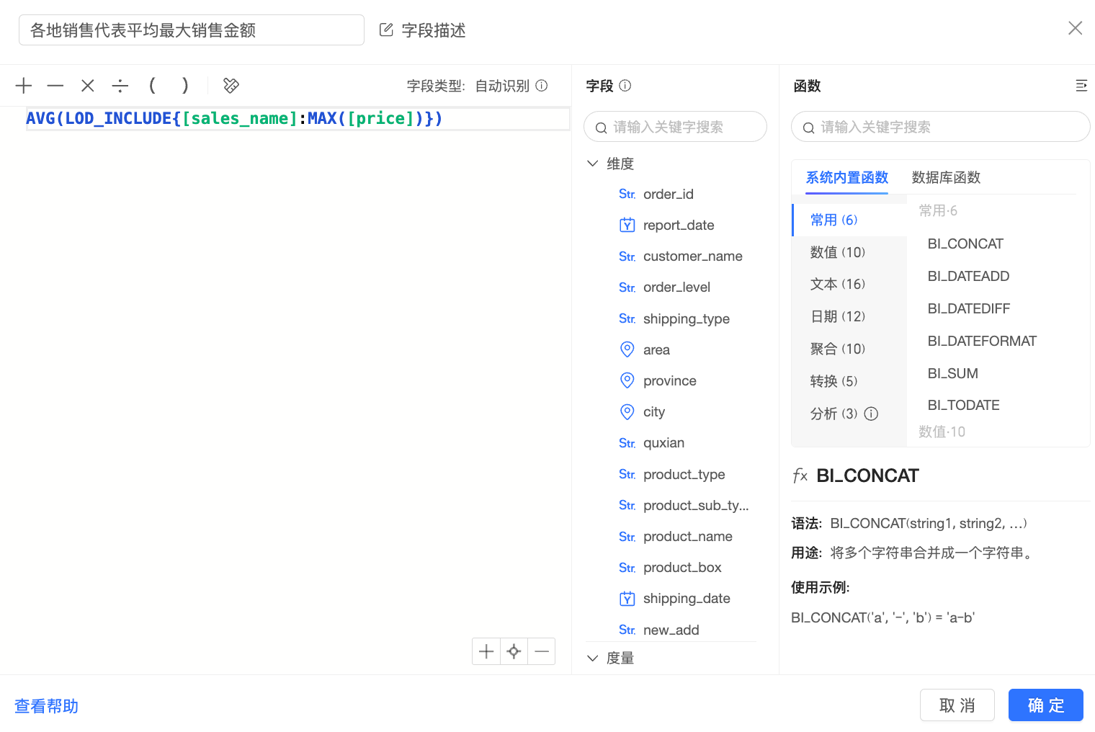Collapse the 度量 field group
The width and height of the screenshot is (1095, 732).
[x=592, y=658]
